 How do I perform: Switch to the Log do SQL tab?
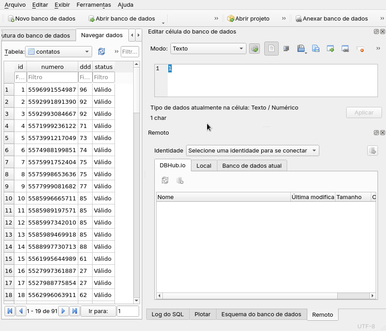click(167, 314)
